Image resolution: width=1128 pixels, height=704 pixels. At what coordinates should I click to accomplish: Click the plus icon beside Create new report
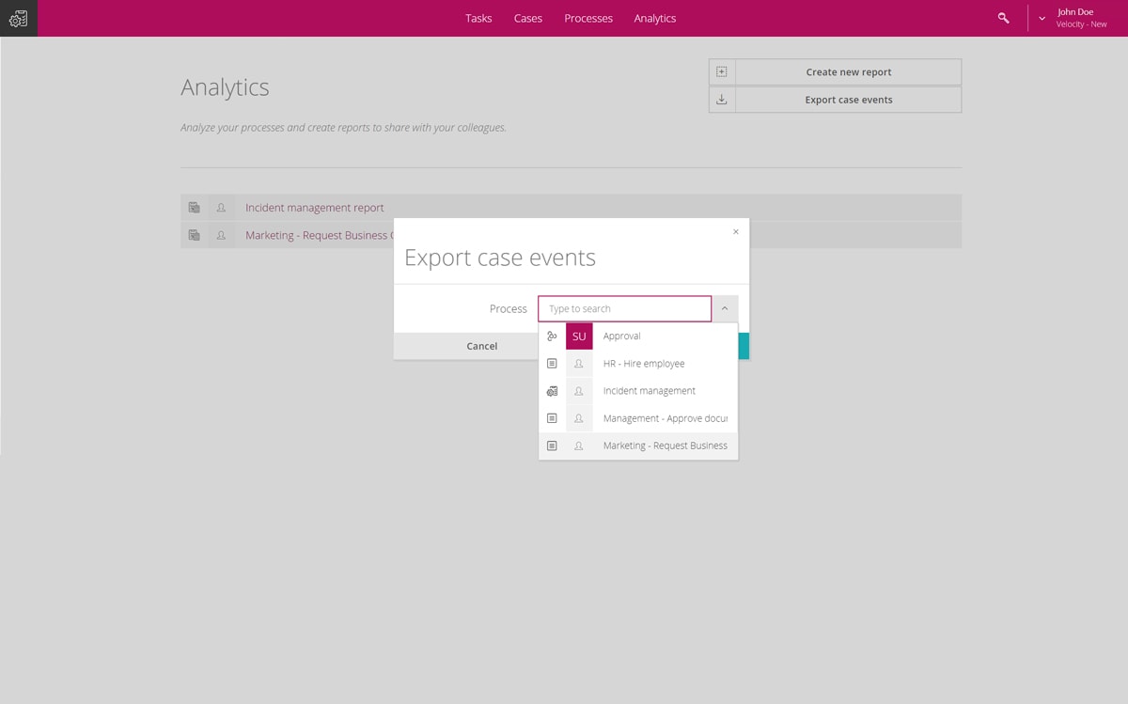(x=722, y=72)
